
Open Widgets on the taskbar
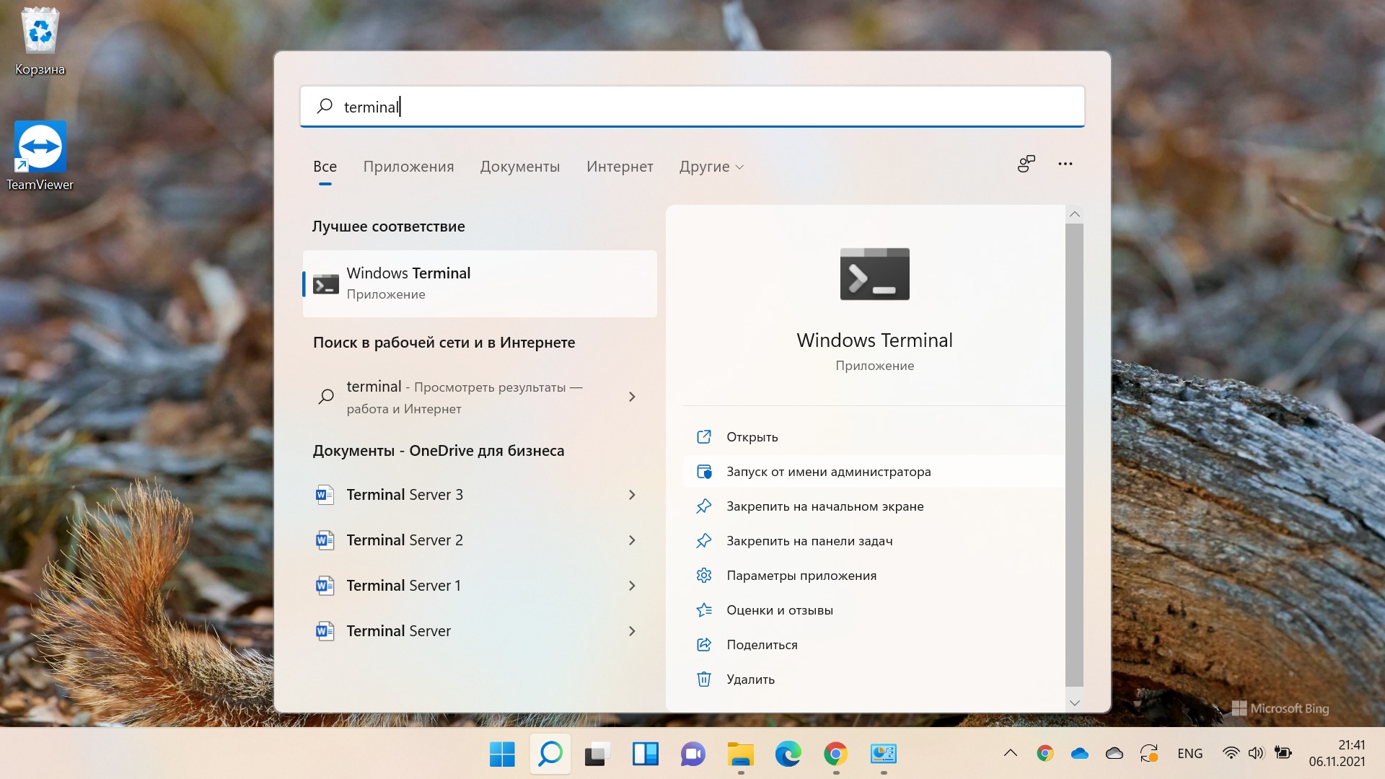click(x=646, y=754)
